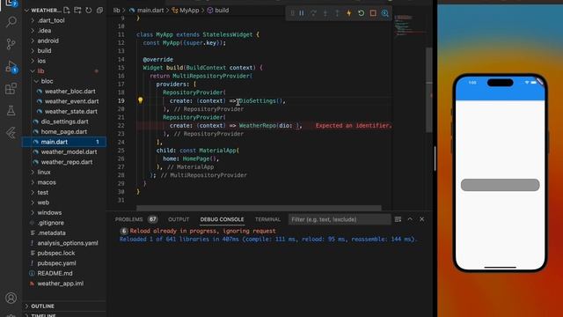Open Run and Debug view

tap(11, 67)
